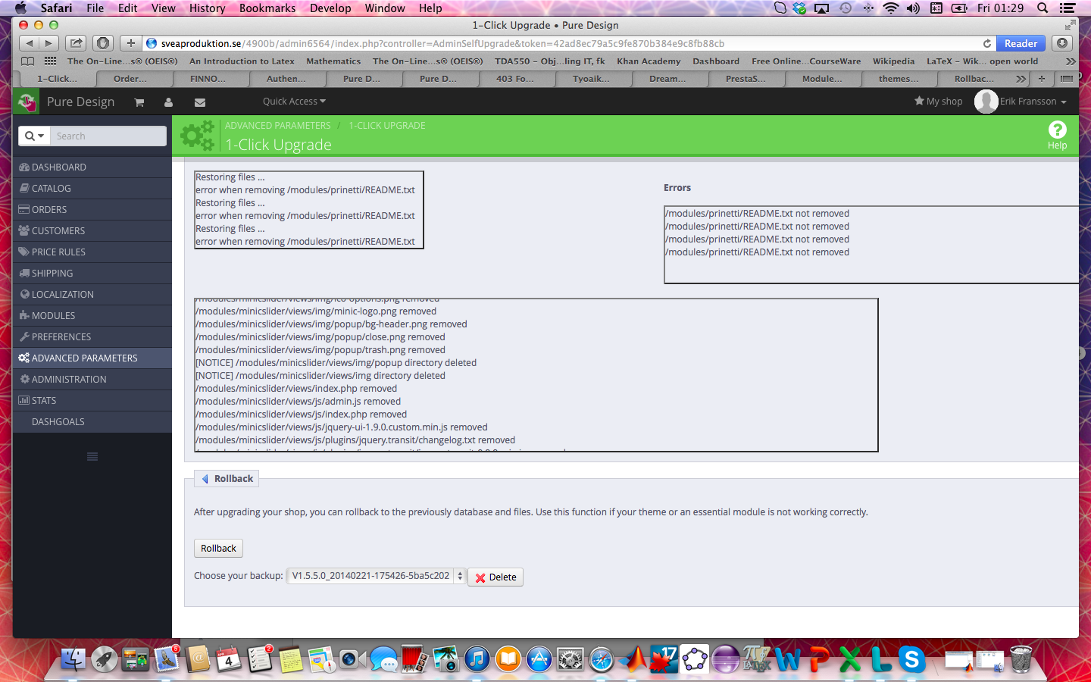The image size is (1091, 682).
Task: Open the My shop link
Action: pos(938,102)
